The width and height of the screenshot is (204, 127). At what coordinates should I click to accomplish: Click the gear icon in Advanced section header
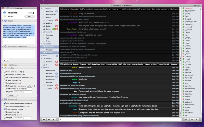[5, 99]
